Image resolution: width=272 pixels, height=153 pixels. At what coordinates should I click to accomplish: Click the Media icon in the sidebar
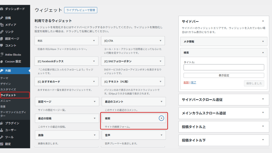pos(2,25)
